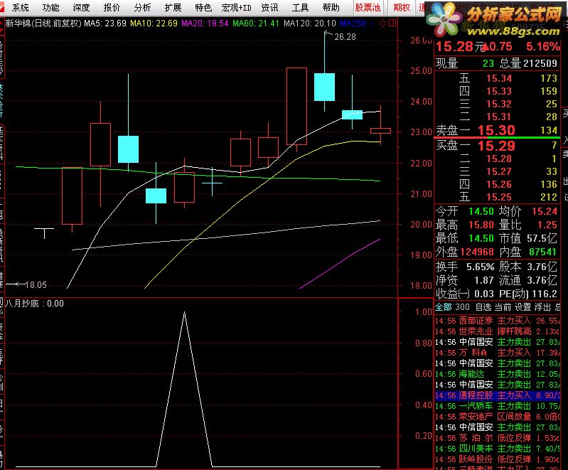Select the 一汽轿车 主力卖出 alert row
Image resolution: width=568 pixels, height=470 pixels.
(x=498, y=406)
